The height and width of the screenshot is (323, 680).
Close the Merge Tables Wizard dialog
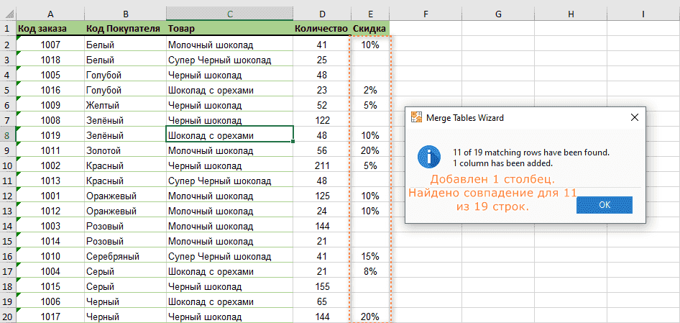635,117
